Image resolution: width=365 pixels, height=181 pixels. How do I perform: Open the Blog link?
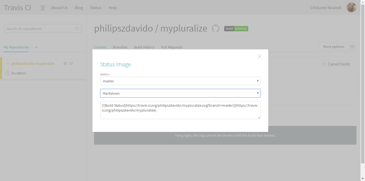pos(79,8)
